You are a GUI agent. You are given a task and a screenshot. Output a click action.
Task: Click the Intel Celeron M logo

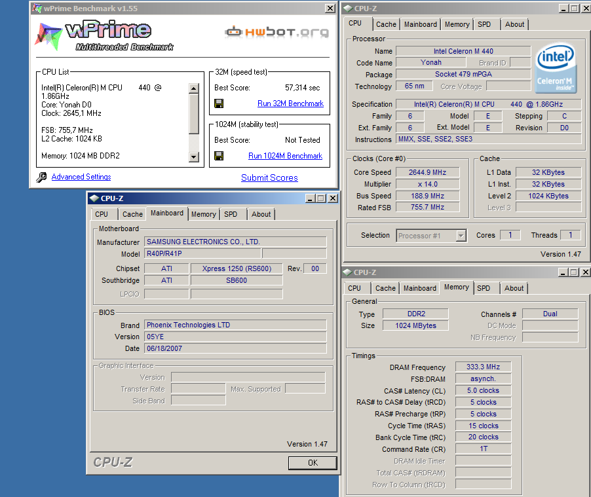pos(556,68)
